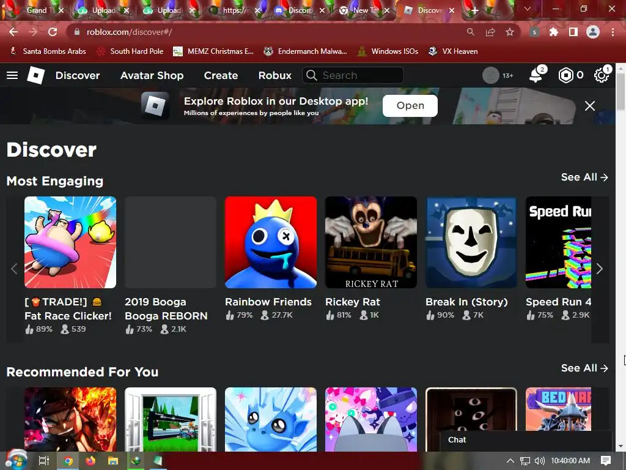Image resolution: width=626 pixels, height=470 pixels.
Task: Open Santa Bombs Arabs bookmark
Action: (x=48, y=51)
